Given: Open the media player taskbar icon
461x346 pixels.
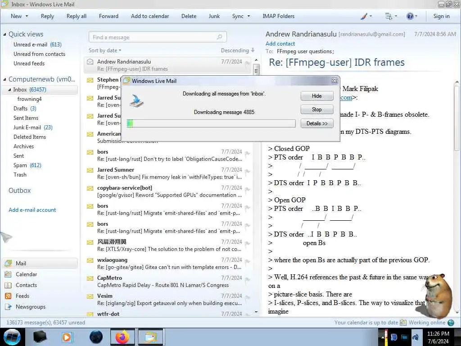Looking at the screenshot, I should point(67,337).
